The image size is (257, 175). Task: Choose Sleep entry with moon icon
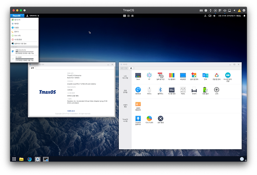coord(24,32)
